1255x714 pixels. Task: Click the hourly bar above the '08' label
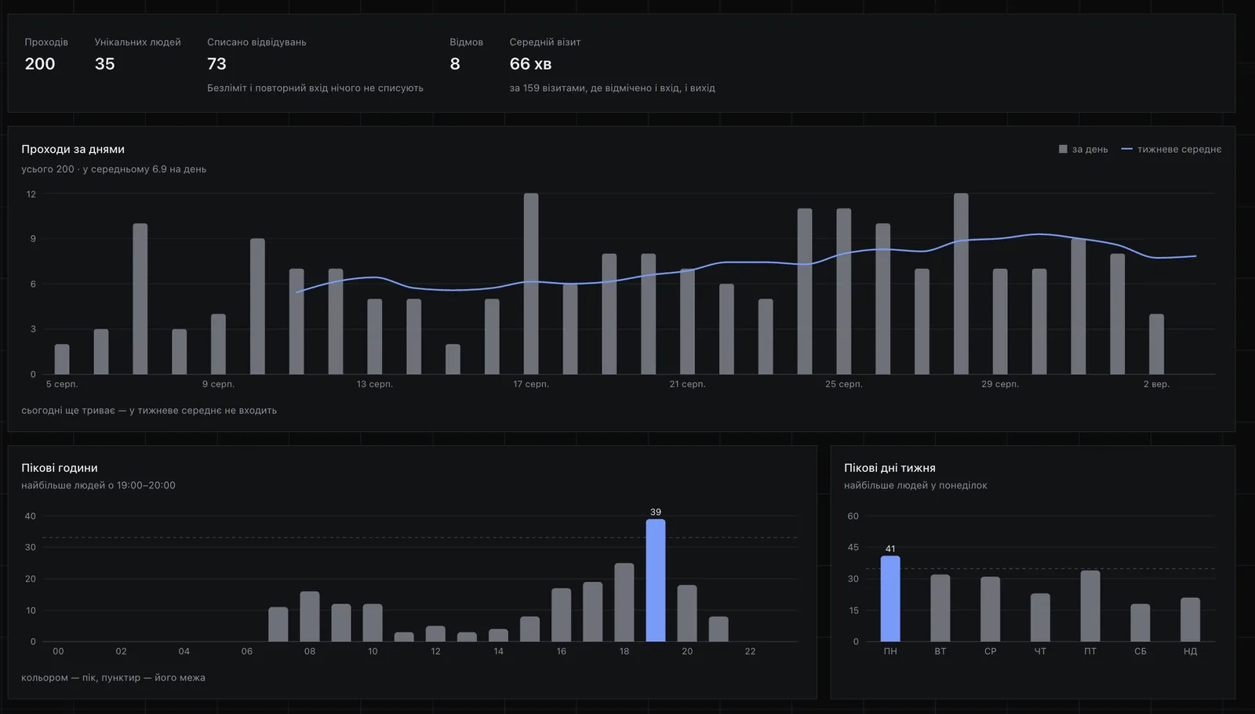pyautogui.click(x=310, y=616)
